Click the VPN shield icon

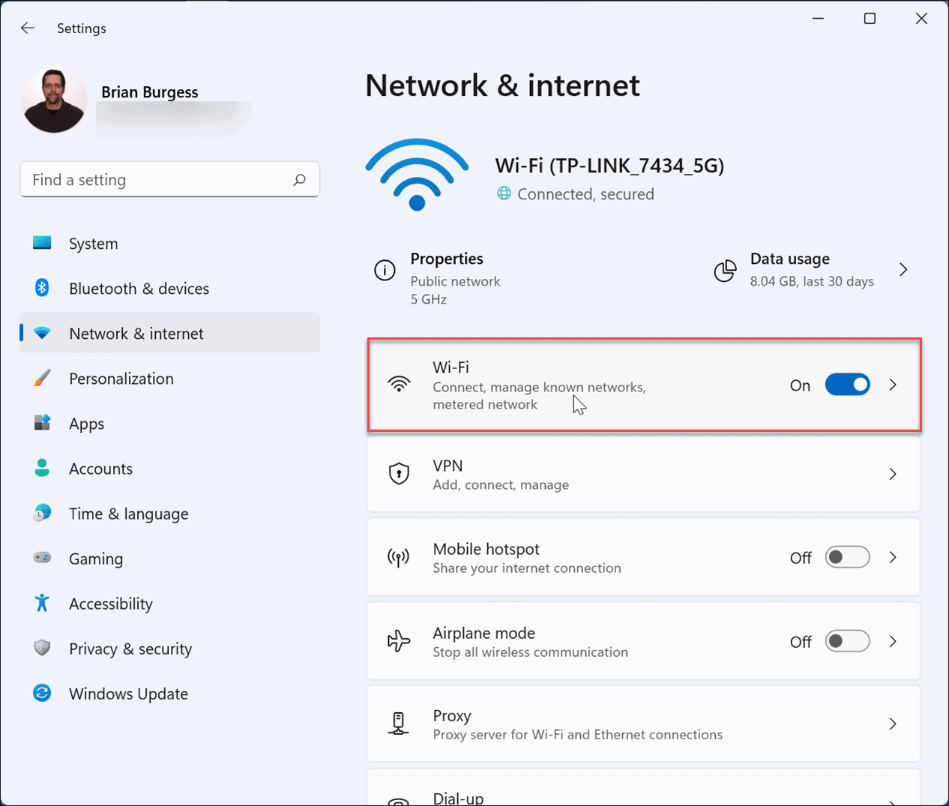[x=399, y=474]
